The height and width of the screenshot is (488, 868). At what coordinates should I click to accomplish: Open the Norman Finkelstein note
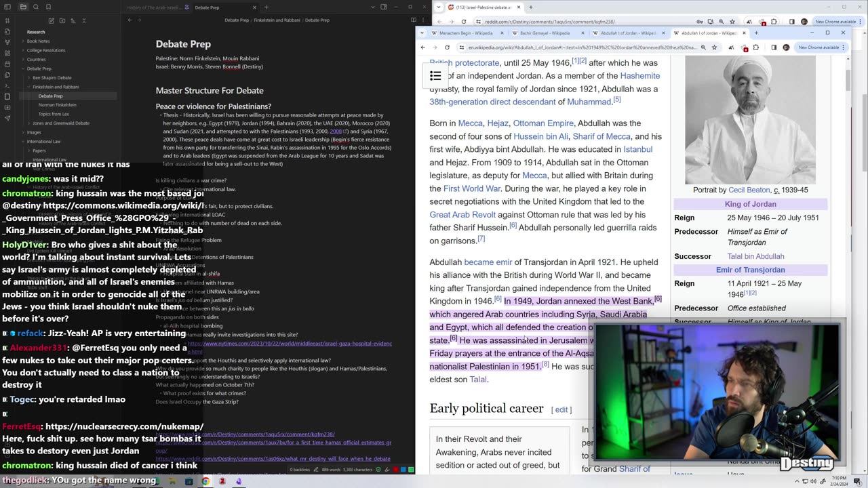coord(57,105)
